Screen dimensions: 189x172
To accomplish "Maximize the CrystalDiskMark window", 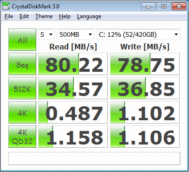I will tap(163, 7).
